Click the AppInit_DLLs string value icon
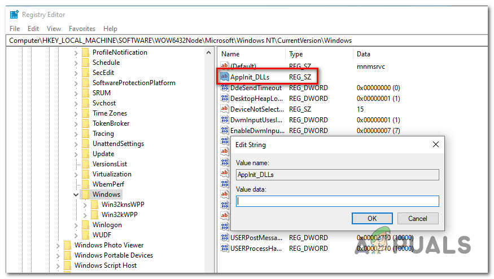Image resolution: width=494 pixels, height=279 pixels. pyautogui.click(x=224, y=77)
